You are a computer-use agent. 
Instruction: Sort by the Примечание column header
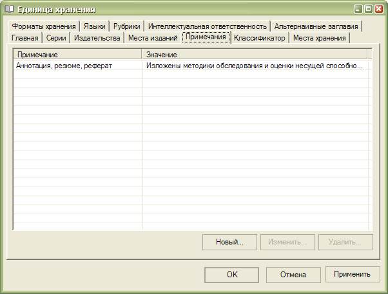[77, 55]
